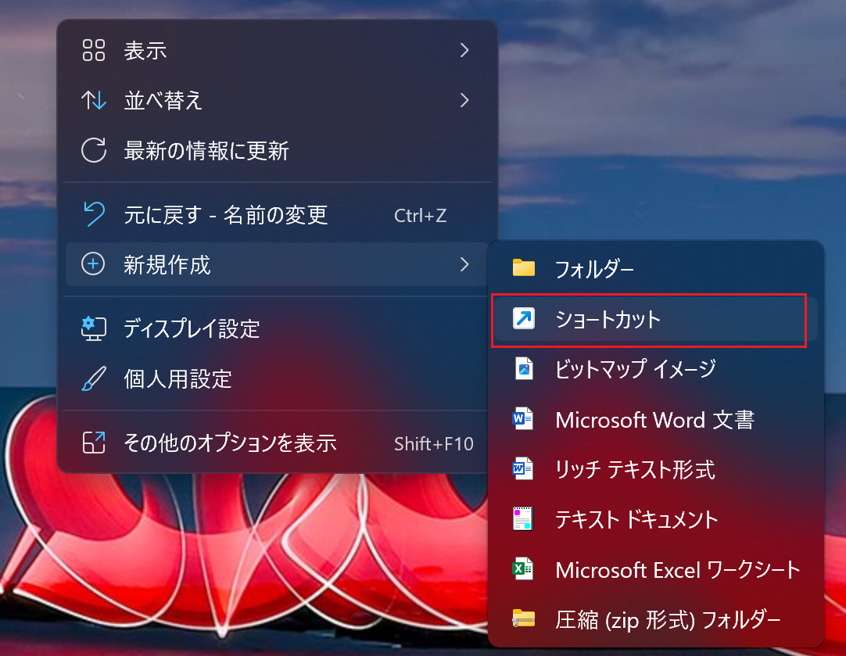846x656 pixels.
Task: Expand the 表示 submenu chevron
Action: coord(464,50)
